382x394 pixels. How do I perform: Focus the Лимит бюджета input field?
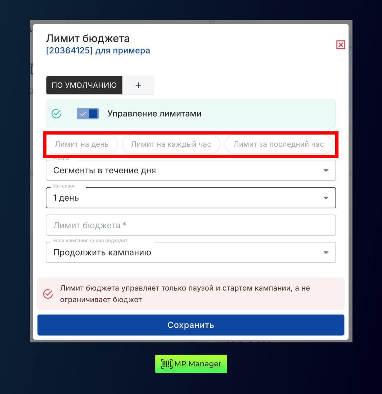(191, 225)
